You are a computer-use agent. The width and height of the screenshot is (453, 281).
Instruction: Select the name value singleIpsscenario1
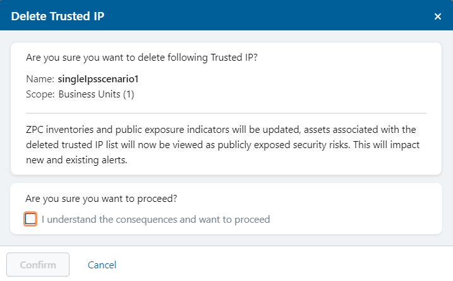tap(97, 80)
